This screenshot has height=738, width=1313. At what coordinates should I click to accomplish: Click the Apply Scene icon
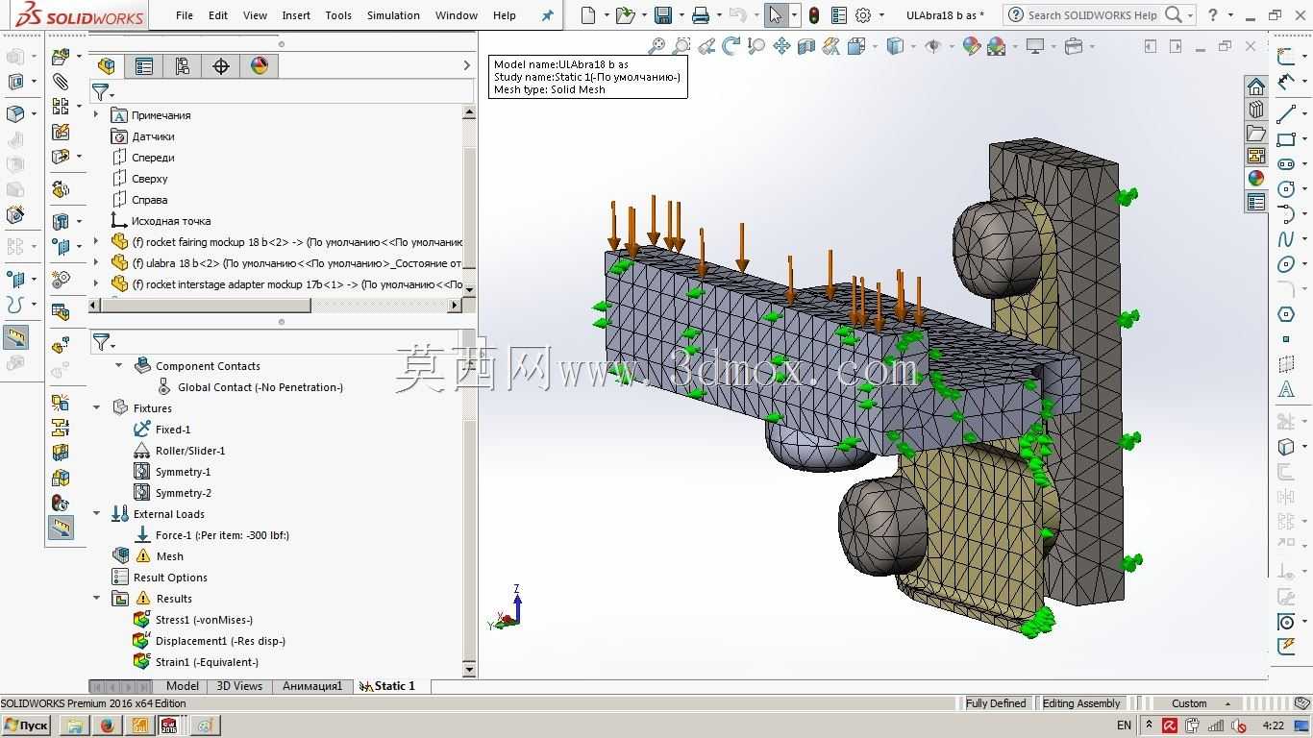[996, 46]
